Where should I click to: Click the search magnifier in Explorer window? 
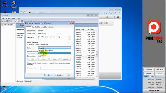click(x=119, y=13)
